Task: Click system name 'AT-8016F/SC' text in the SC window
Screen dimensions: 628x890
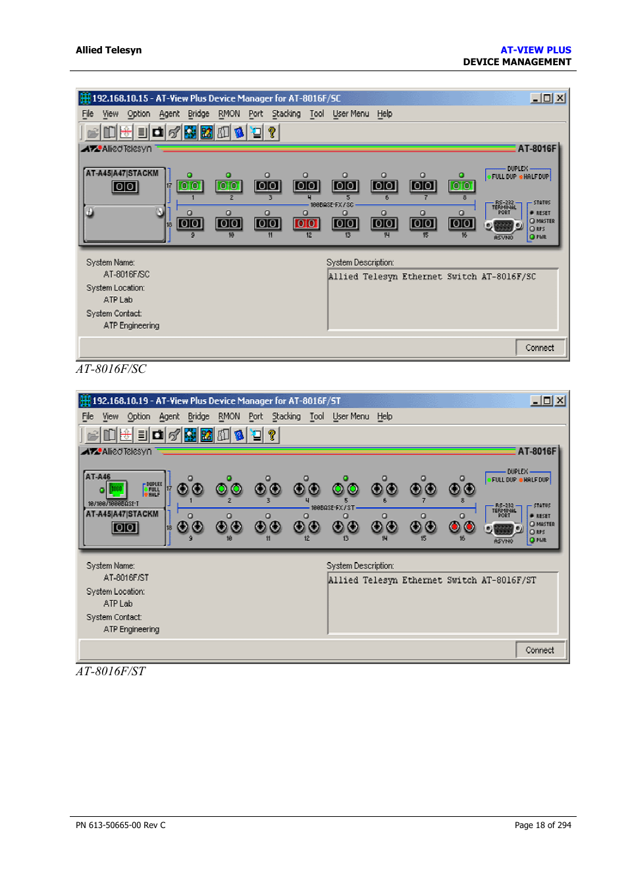Action: coord(126,274)
